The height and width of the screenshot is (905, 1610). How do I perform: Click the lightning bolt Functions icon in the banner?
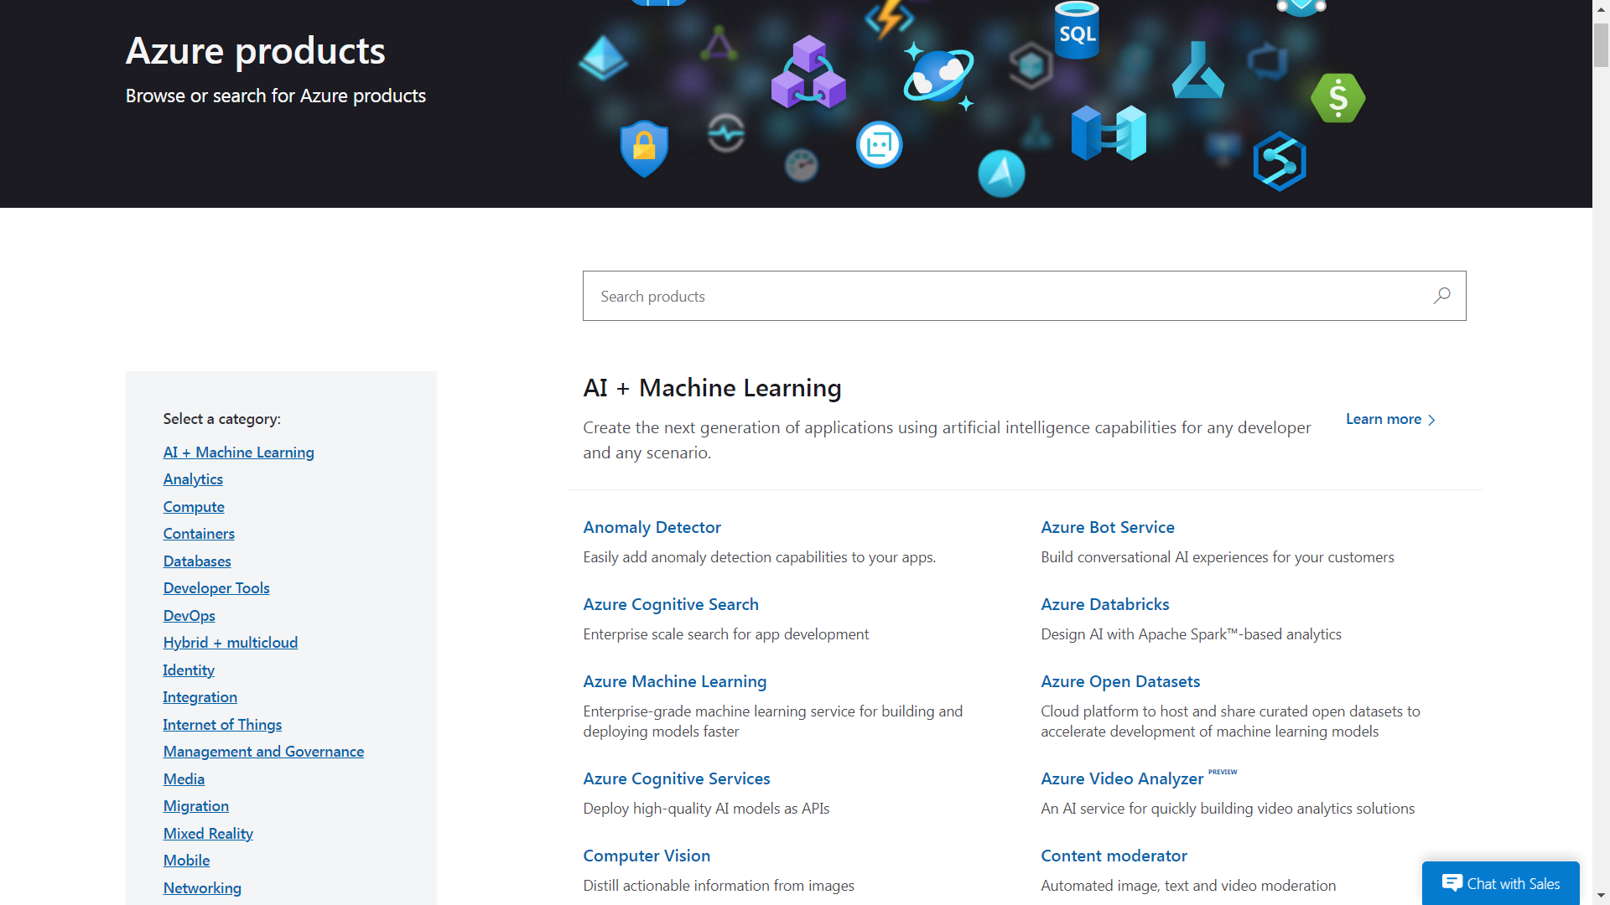coord(889,18)
